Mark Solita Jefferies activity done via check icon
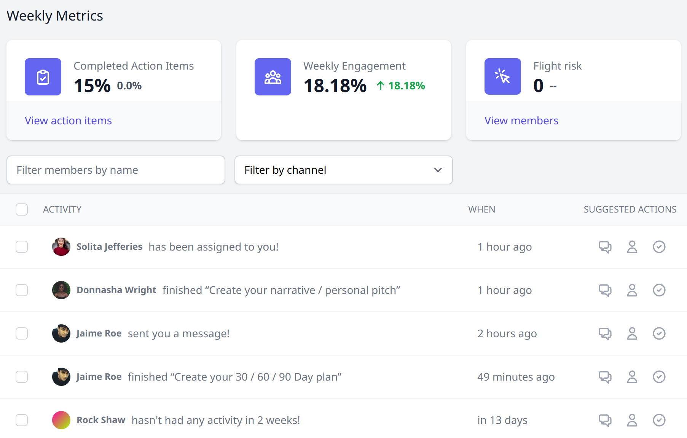 point(659,247)
